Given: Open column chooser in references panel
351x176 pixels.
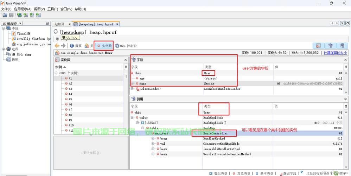Looking at the screenshot, I should [345, 106].
